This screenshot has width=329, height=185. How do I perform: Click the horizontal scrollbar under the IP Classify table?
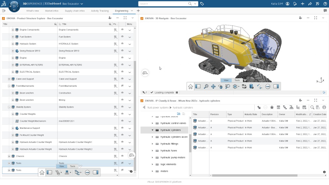[x=255, y=175]
